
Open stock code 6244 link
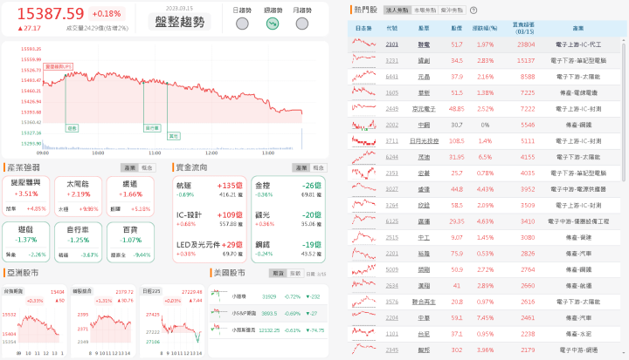pyautogui.click(x=392, y=157)
